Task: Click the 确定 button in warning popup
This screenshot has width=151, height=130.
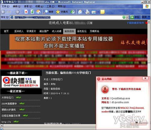Action: tap(139, 122)
